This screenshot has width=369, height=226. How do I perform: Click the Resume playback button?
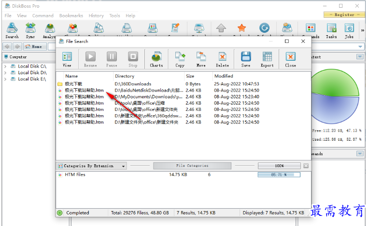[x=90, y=59]
